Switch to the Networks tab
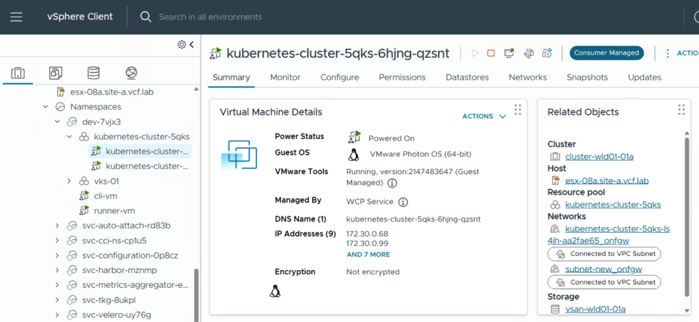 click(527, 78)
